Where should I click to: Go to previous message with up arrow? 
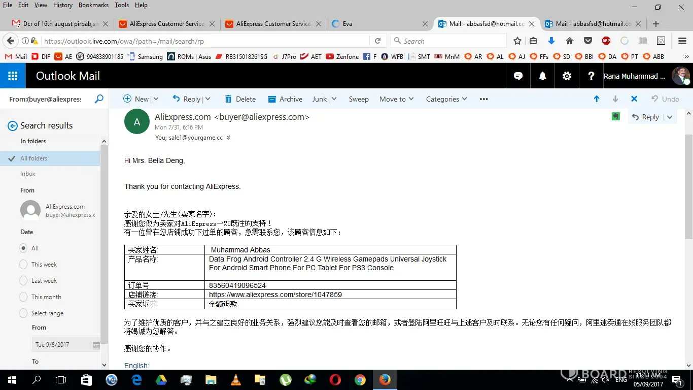(x=597, y=99)
